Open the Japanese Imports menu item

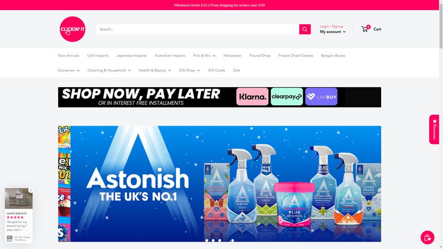click(x=132, y=56)
